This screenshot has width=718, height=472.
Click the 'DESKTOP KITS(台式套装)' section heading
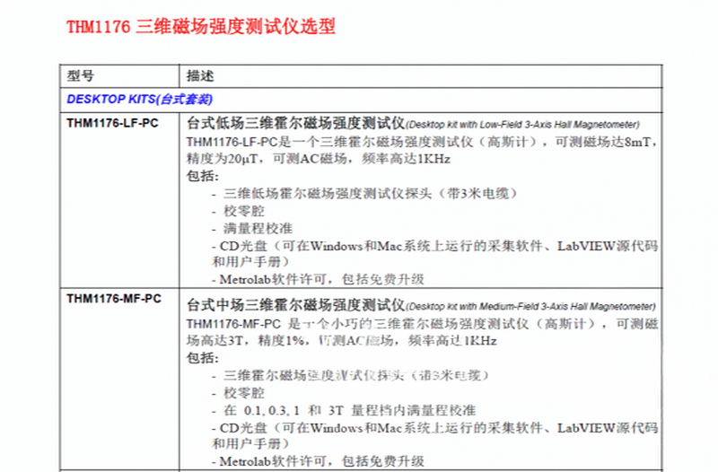click(x=140, y=100)
